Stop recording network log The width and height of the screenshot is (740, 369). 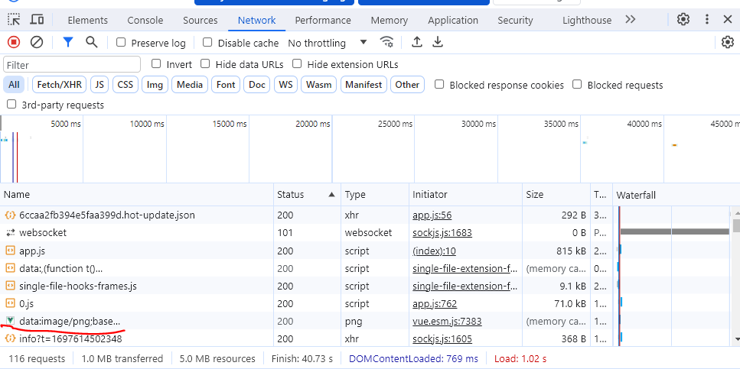coord(14,43)
